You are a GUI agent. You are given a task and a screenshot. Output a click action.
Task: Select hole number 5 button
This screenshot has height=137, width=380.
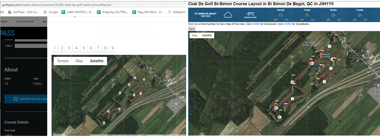click(84, 48)
